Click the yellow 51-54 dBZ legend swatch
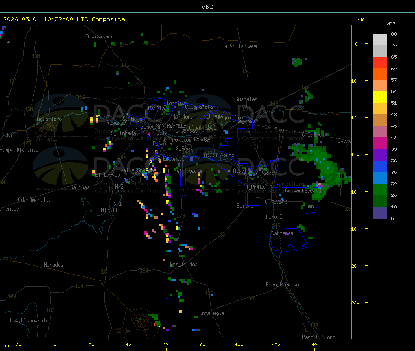415x351 pixels. tap(380, 97)
